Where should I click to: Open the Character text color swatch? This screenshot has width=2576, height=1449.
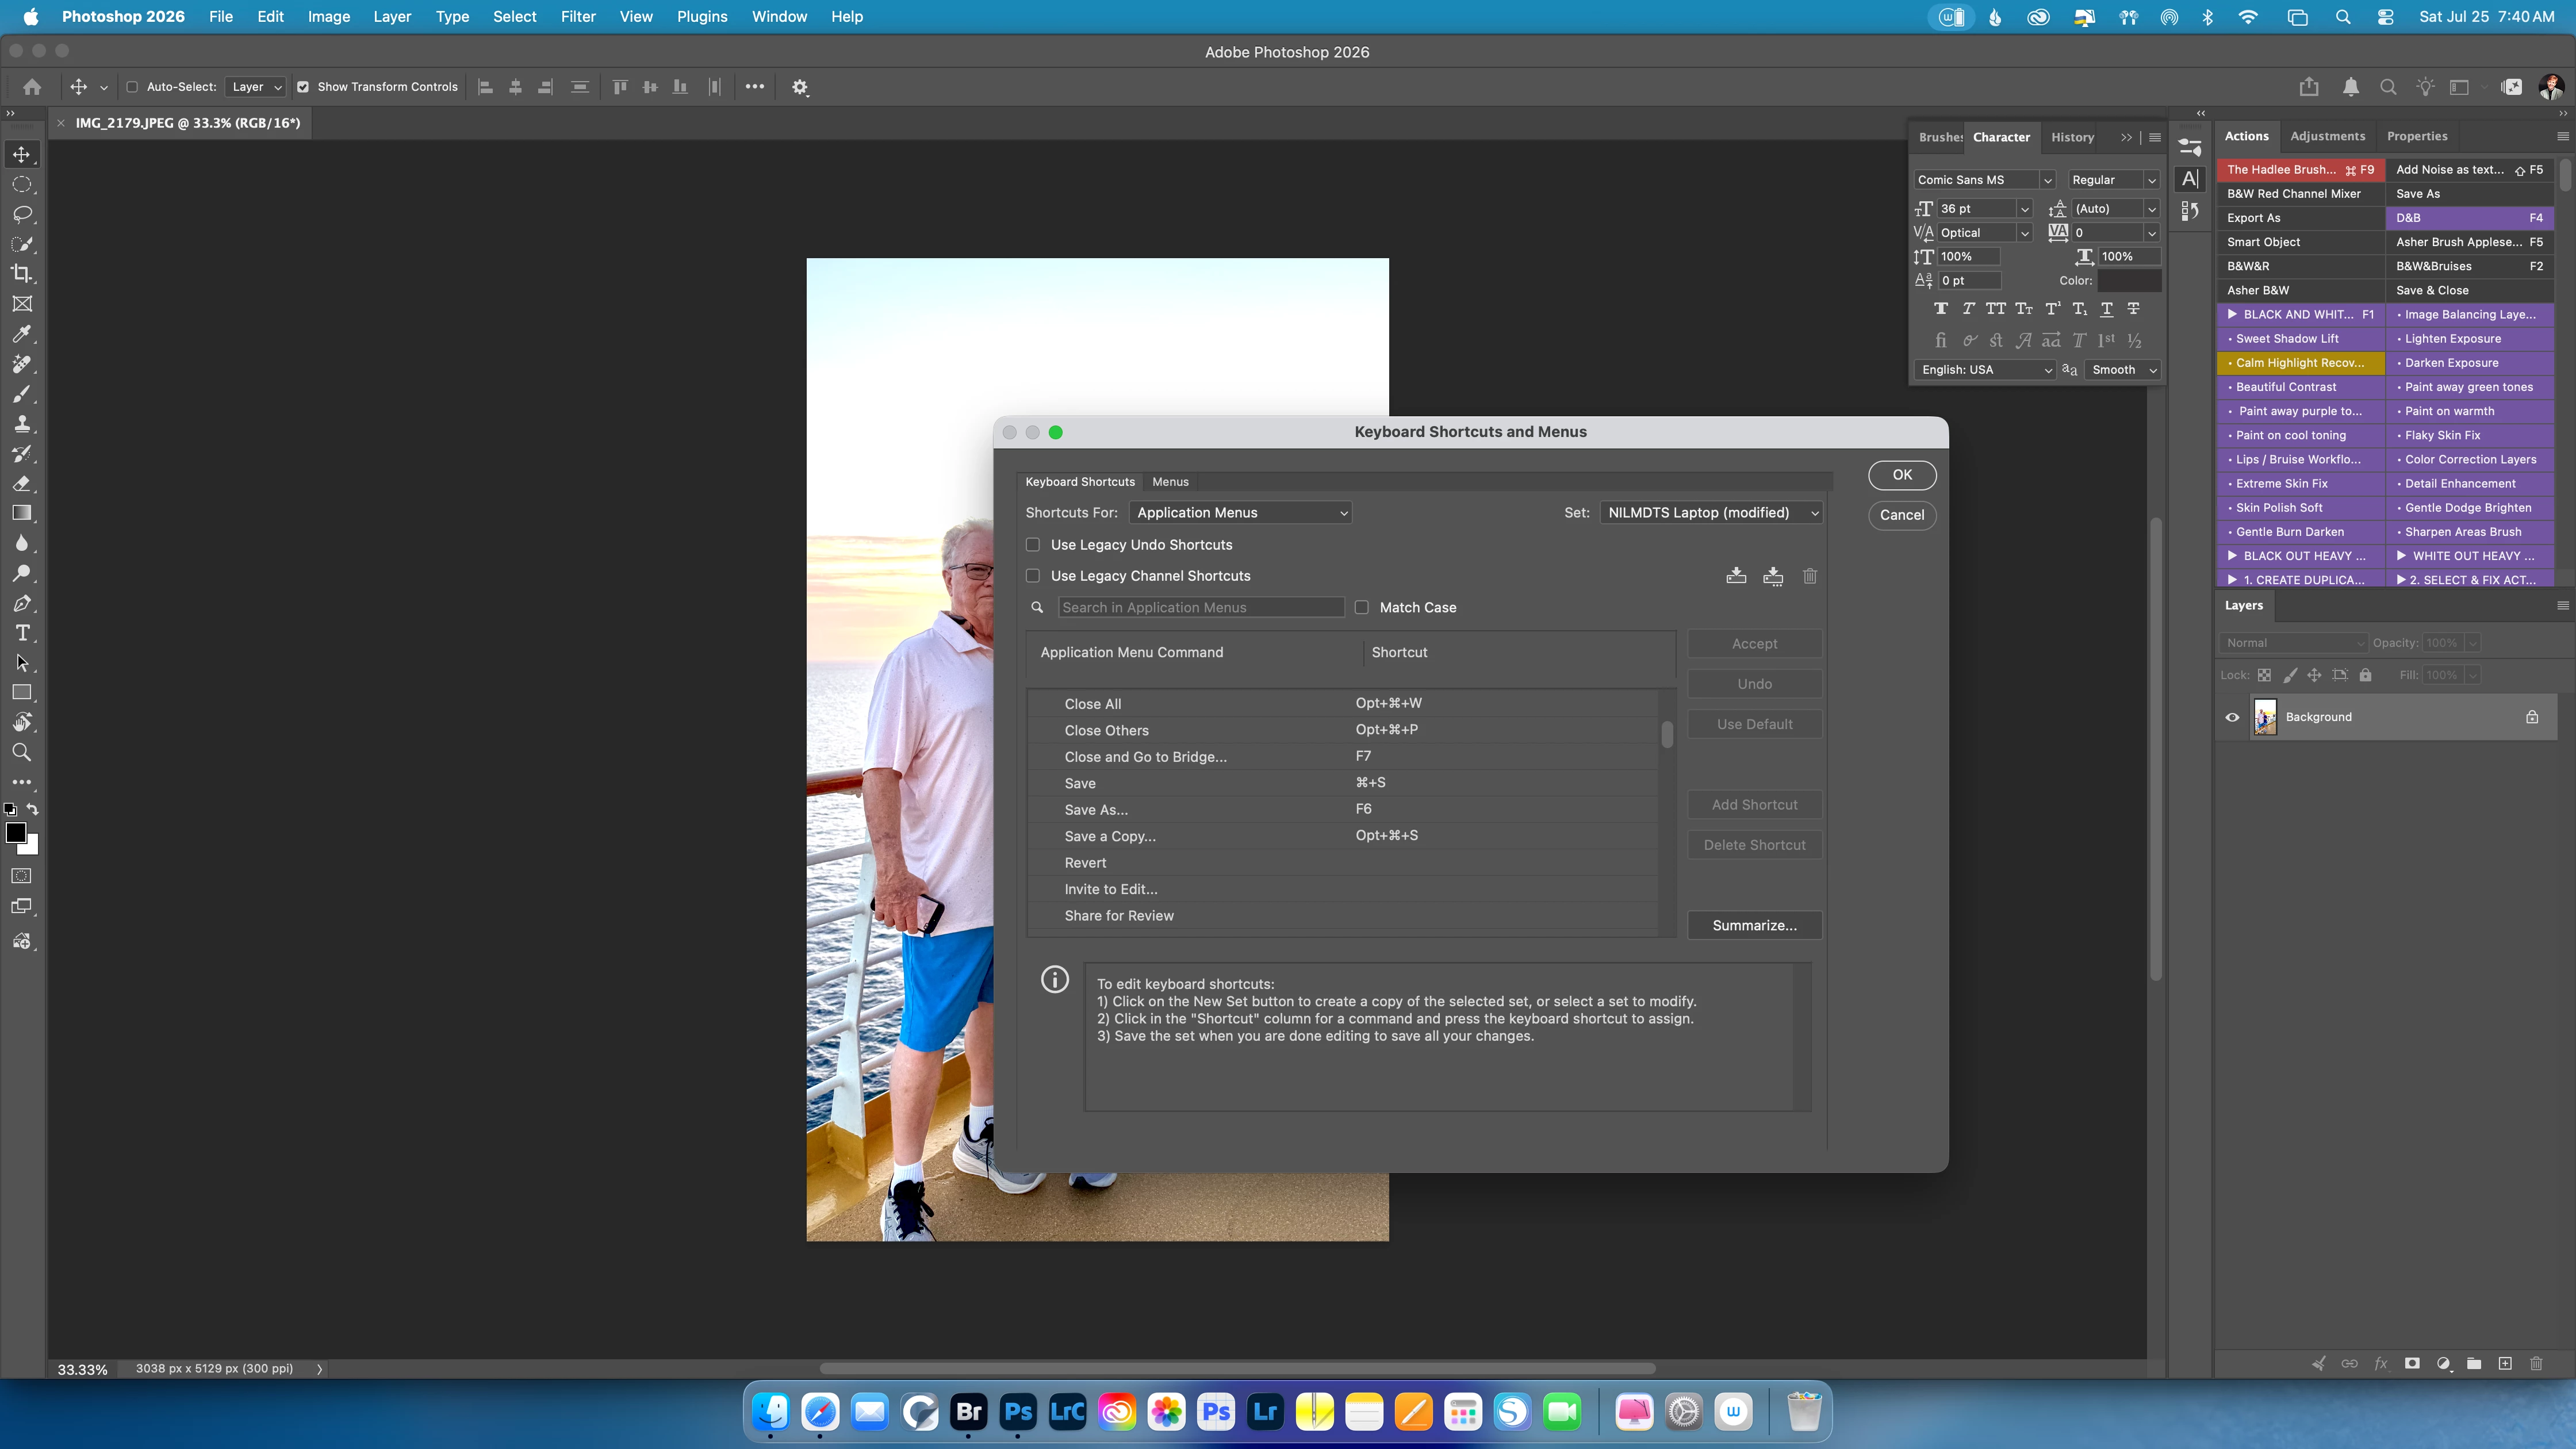[2129, 281]
